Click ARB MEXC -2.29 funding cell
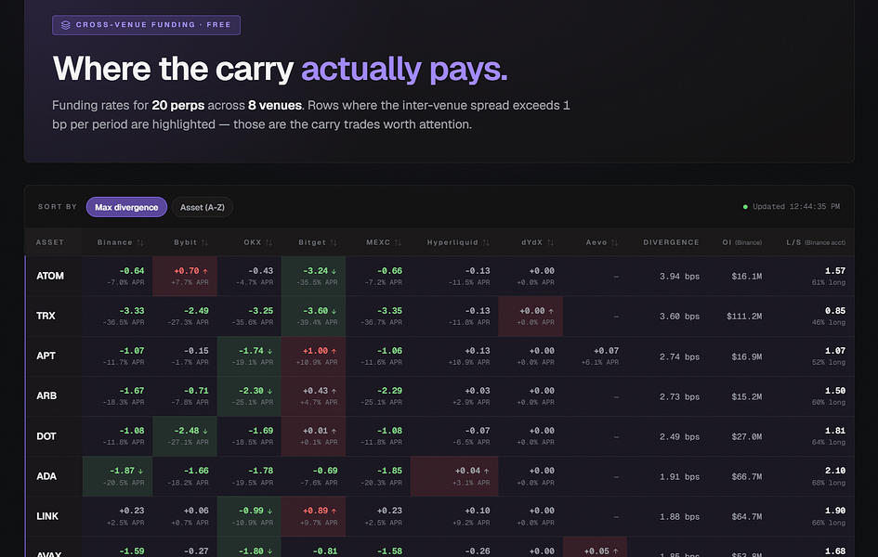878x557 pixels. 378,396
